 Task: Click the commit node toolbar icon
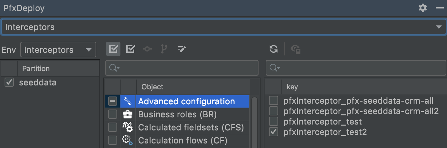pos(147,49)
